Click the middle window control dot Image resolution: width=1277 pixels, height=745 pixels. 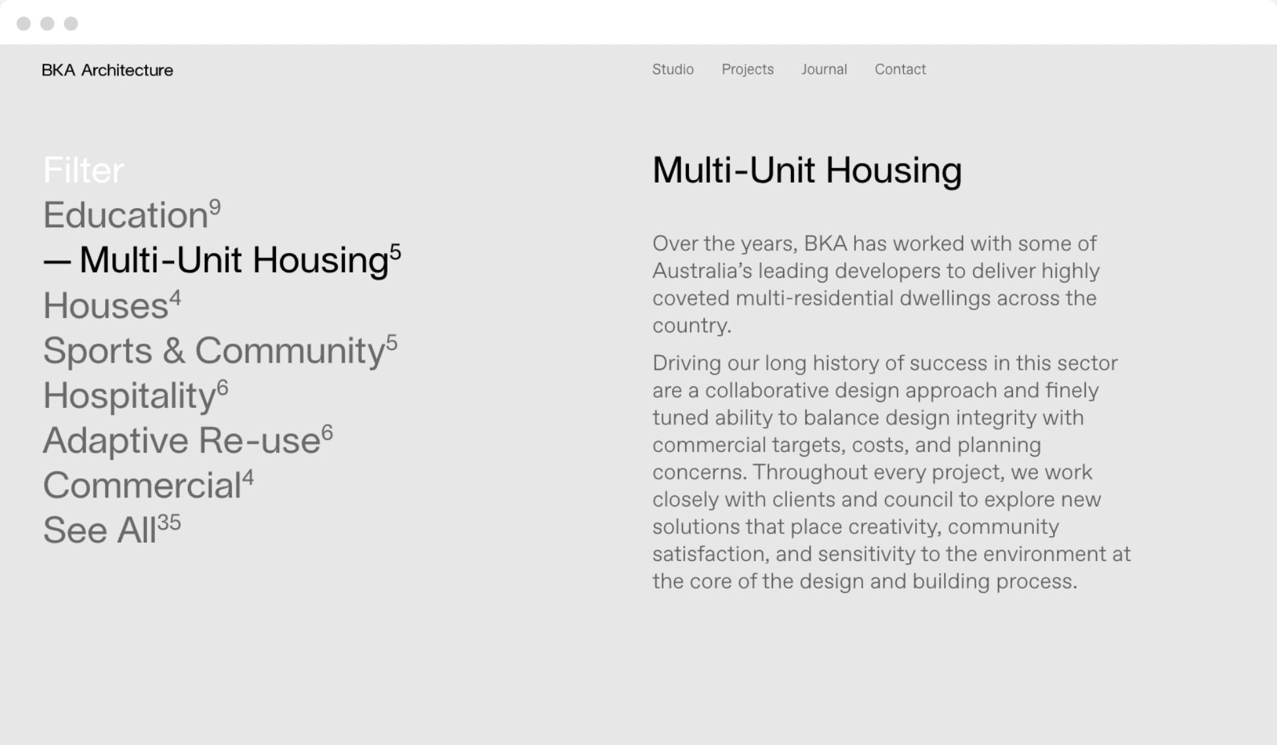coord(47,24)
